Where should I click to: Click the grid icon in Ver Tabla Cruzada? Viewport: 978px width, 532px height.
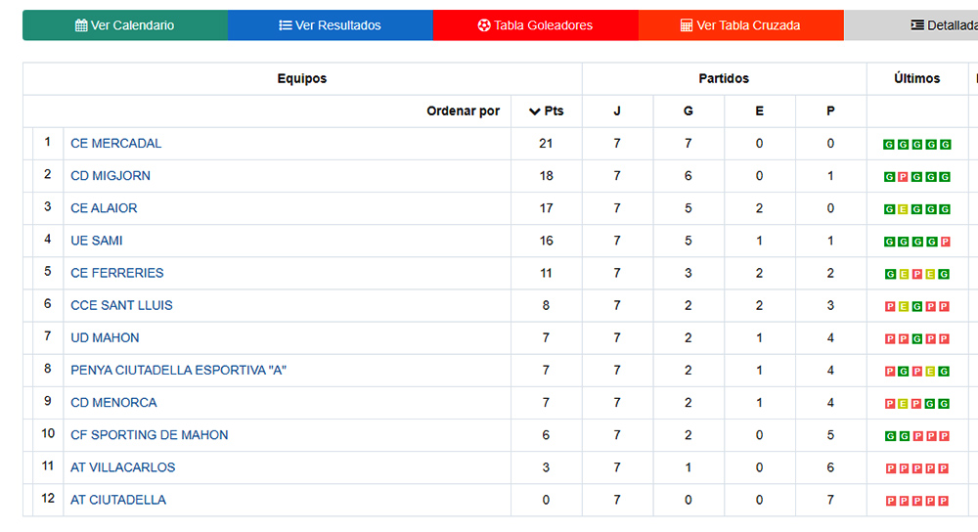pos(687,25)
